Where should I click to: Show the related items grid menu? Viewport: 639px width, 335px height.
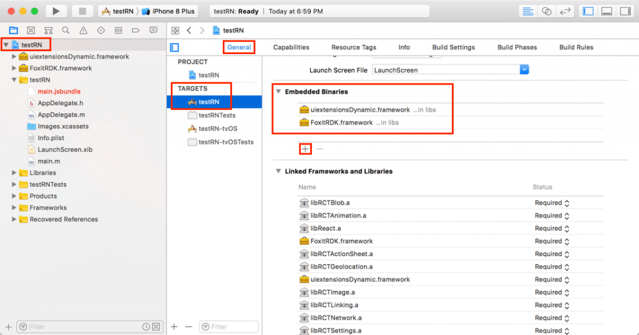point(175,31)
